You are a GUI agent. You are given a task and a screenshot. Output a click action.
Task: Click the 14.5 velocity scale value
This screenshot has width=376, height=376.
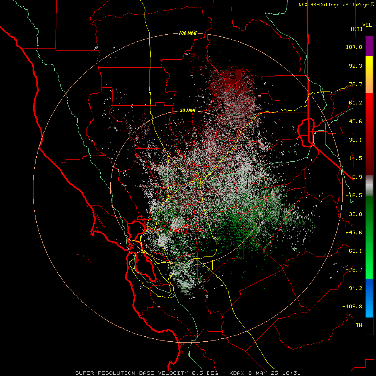[356, 158]
